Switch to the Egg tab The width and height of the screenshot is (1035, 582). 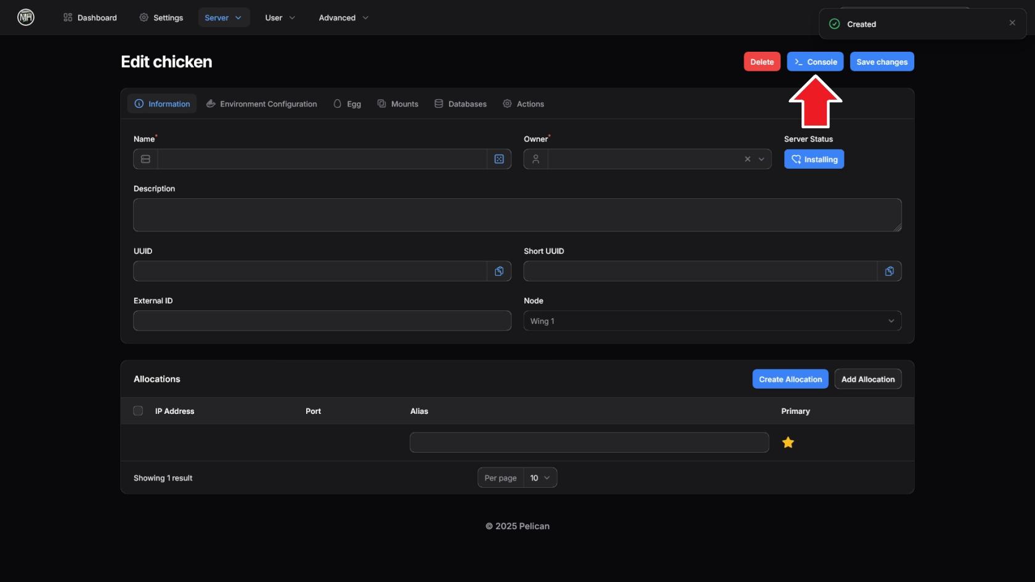point(347,103)
